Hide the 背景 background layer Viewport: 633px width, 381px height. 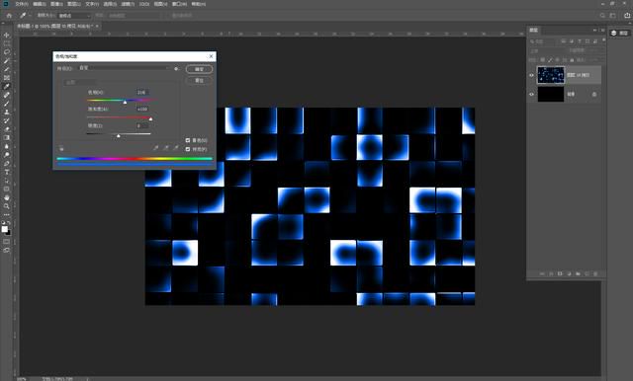click(531, 94)
